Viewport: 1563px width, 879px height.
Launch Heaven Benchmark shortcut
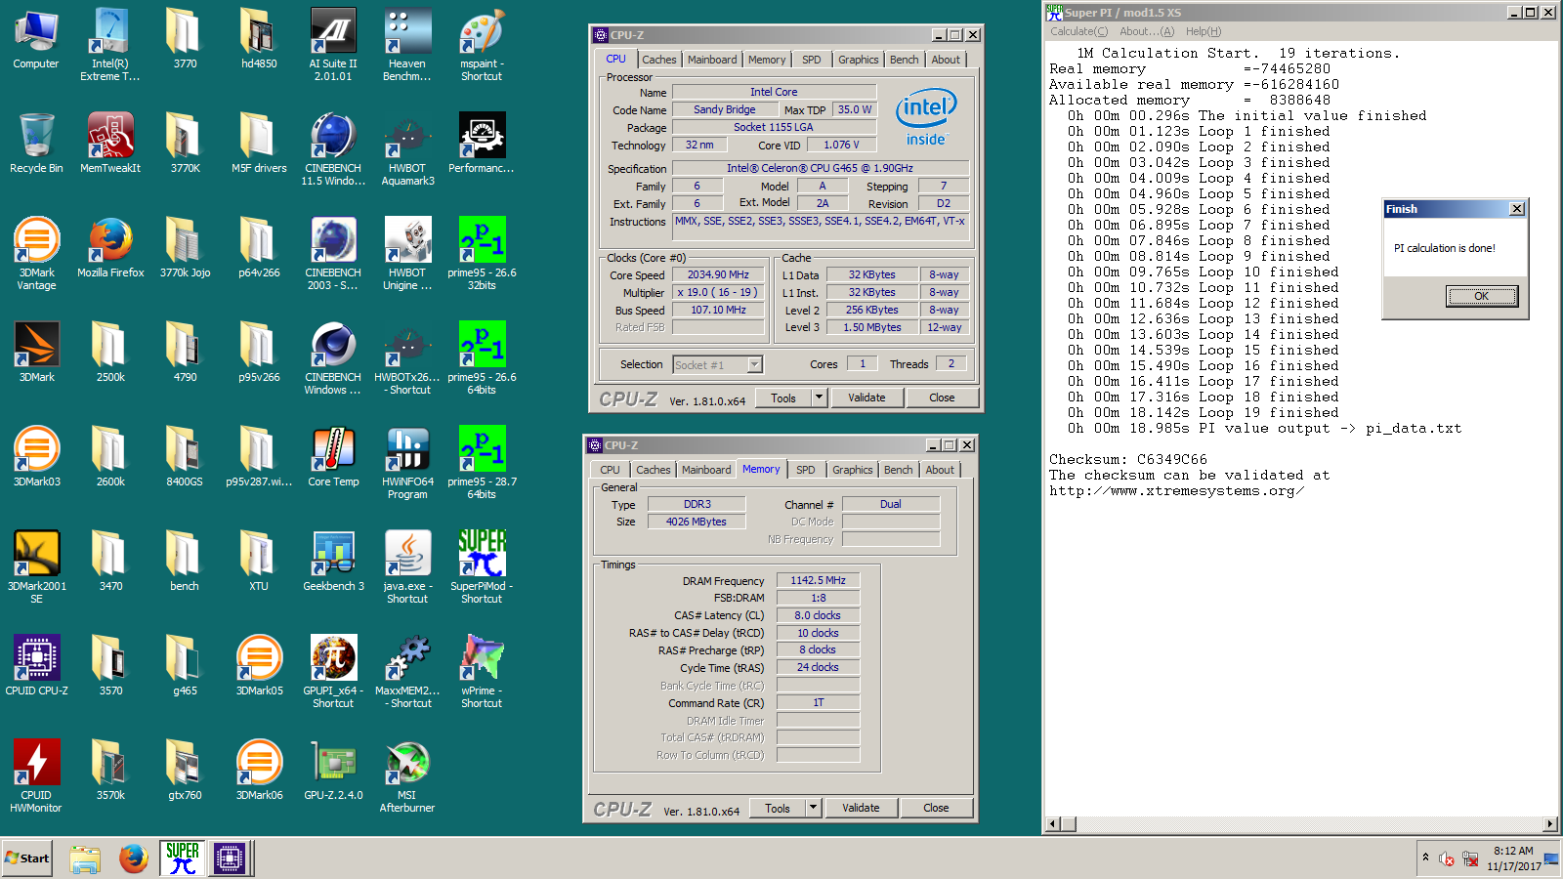click(x=407, y=44)
